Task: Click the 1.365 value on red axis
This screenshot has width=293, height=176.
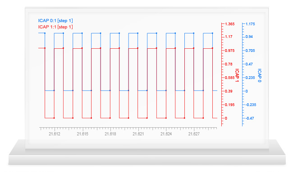Action: (x=229, y=24)
